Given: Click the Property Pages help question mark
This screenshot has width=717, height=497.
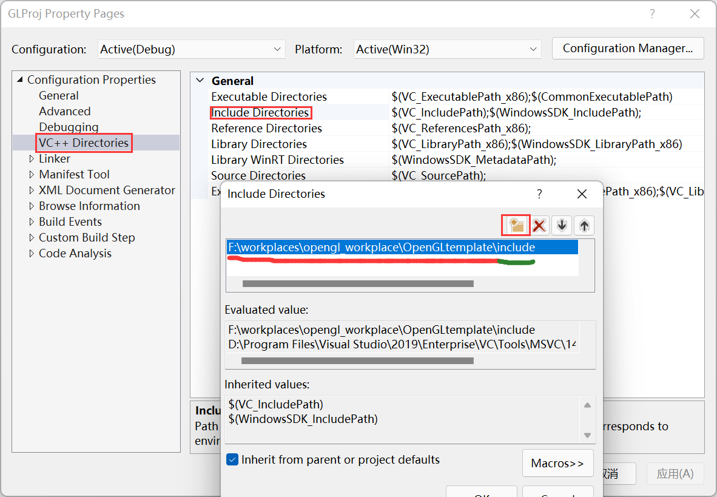Looking at the screenshot, I should coord(652,13).
